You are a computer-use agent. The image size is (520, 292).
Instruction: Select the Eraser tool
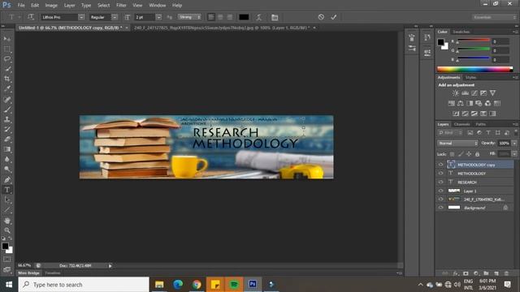click(x=7, y=140)
